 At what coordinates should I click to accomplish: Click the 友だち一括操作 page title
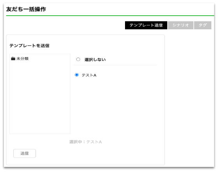[26, 9]
